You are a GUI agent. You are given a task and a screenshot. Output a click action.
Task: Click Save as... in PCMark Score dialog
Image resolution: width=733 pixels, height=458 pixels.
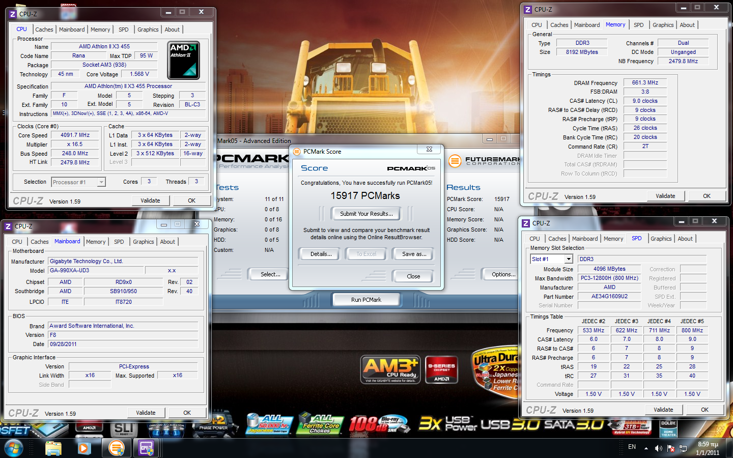[414, 254]
